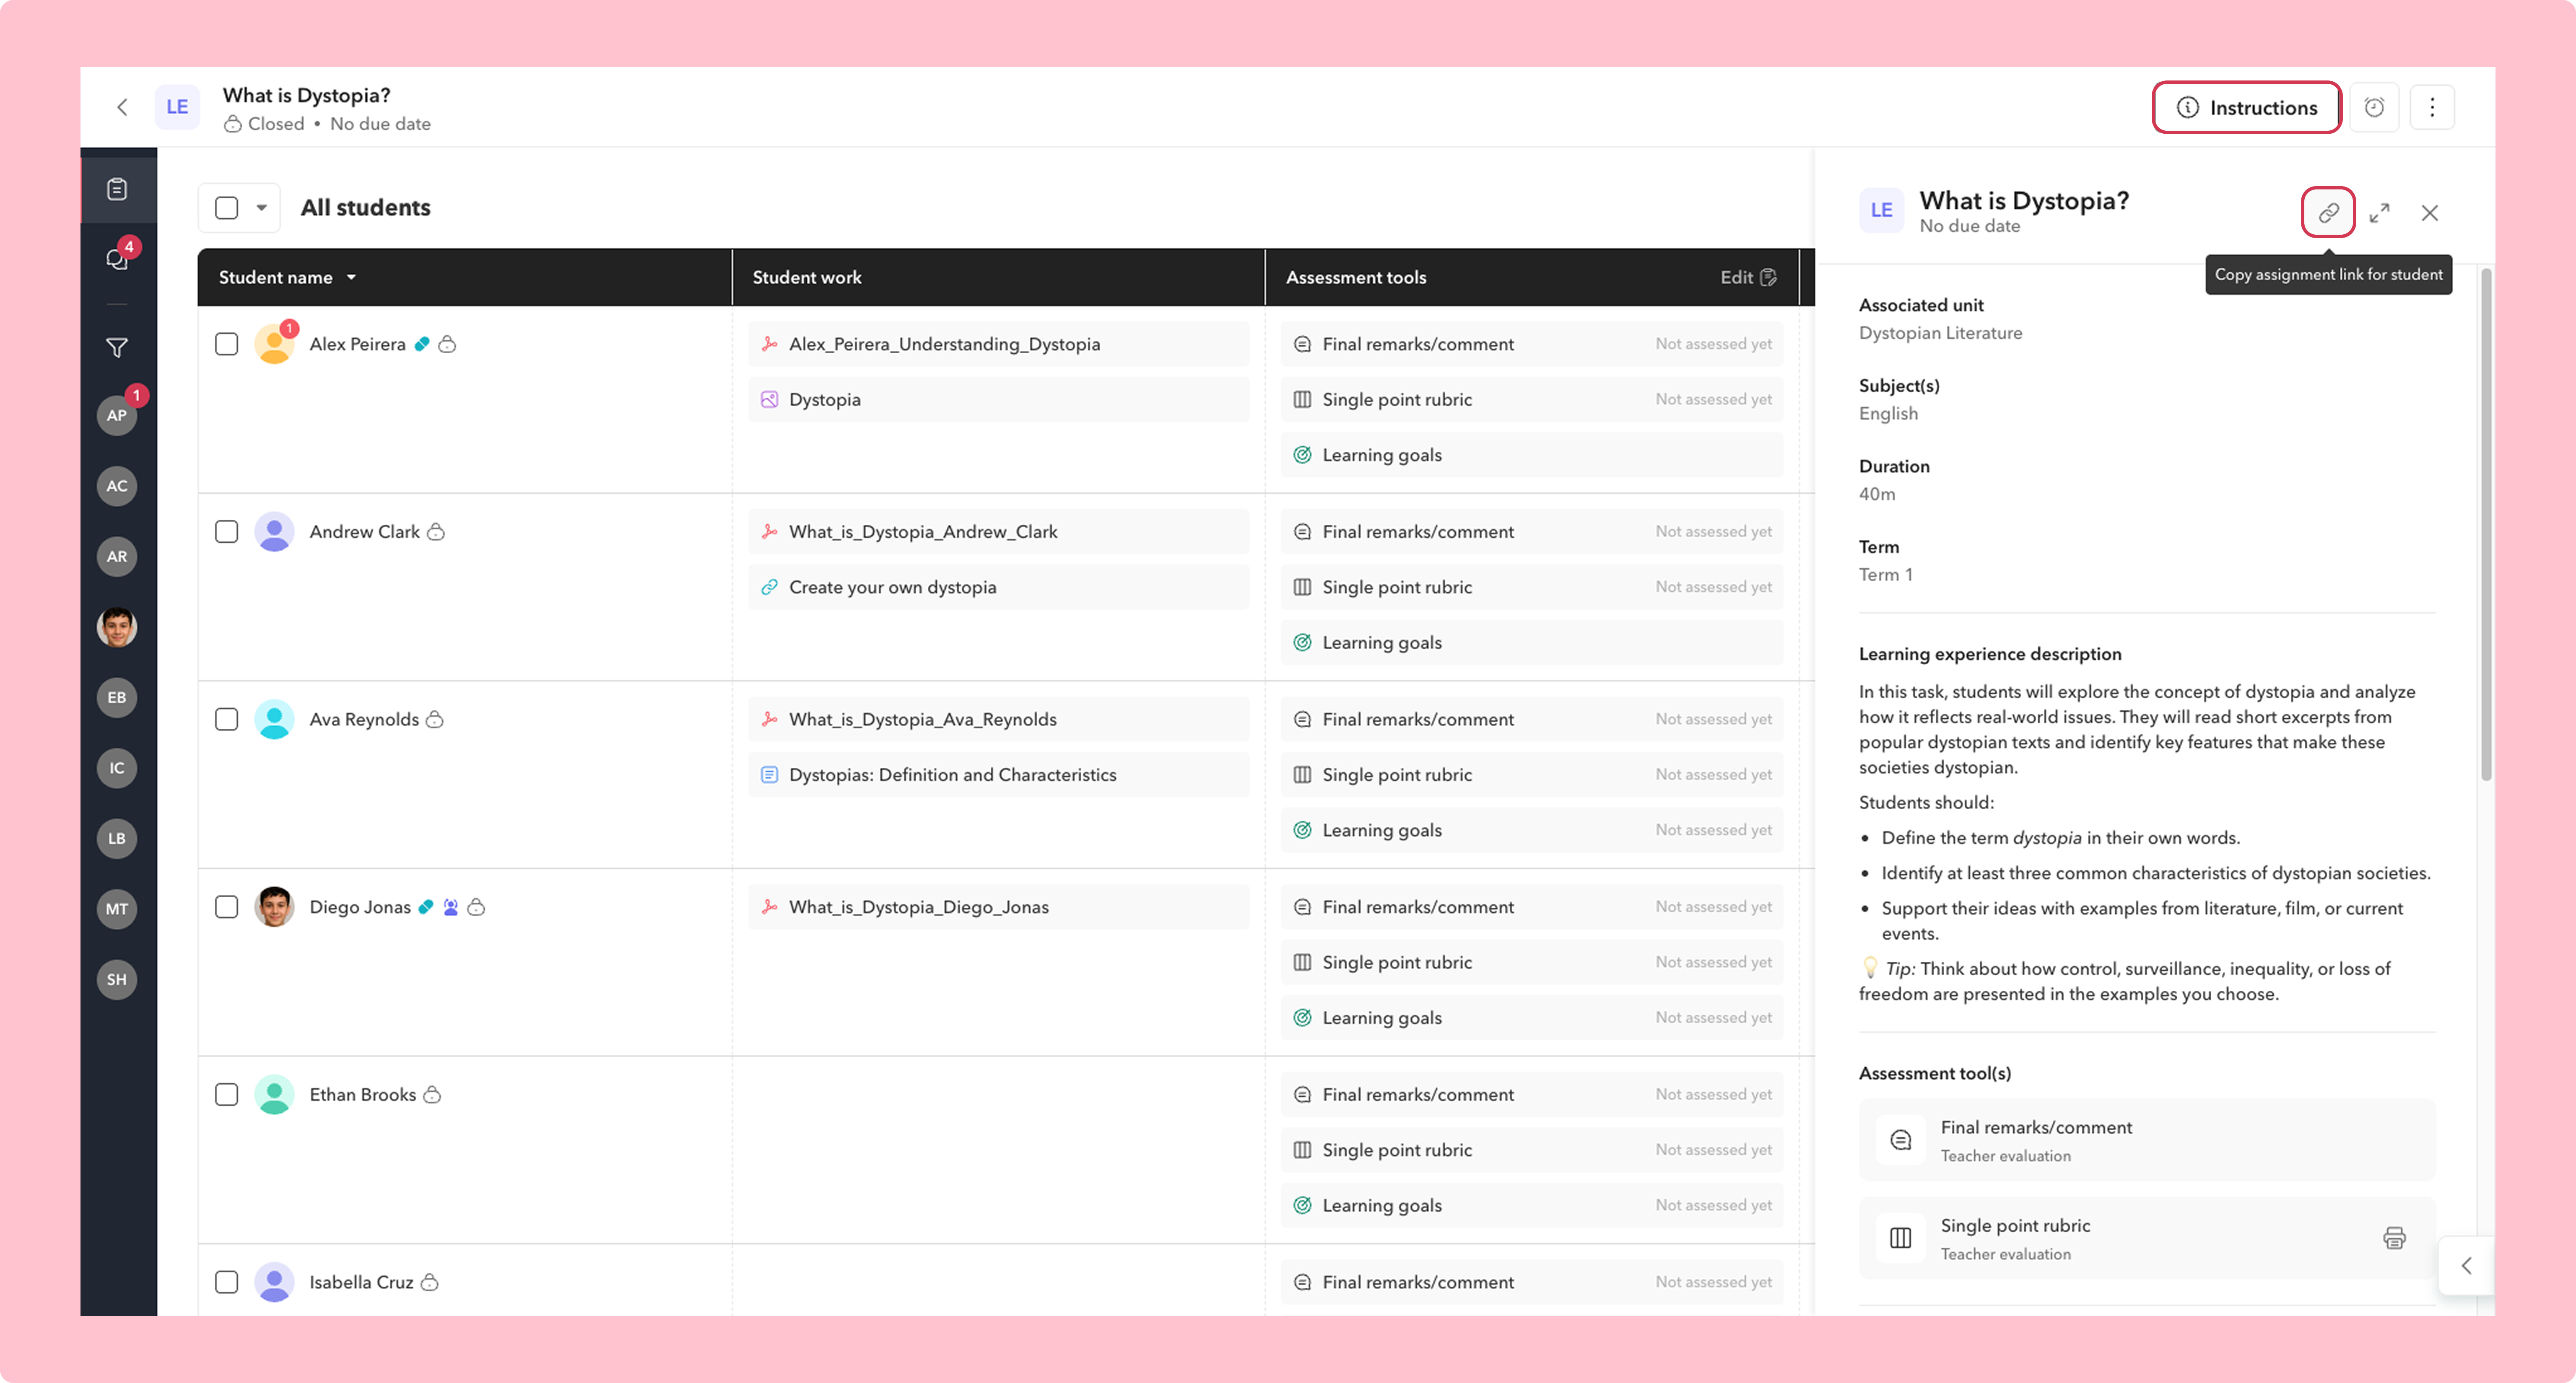Click Ava Reynolds's name
Viewport: 2576px width, 1383px height.
pyautogui.click(x=364, y=720)
